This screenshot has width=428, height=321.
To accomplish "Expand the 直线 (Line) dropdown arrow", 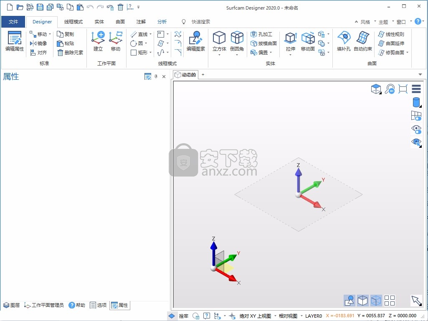I will [151, 34].
